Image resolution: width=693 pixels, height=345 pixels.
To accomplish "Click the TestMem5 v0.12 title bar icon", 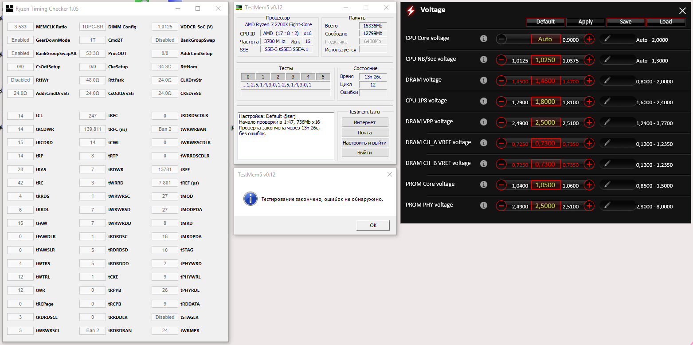I will click(x=239, y=8).
